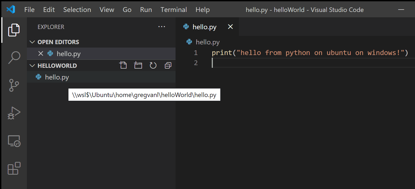Select hello.py in the HELLOWORLD tree

point(57,77)
